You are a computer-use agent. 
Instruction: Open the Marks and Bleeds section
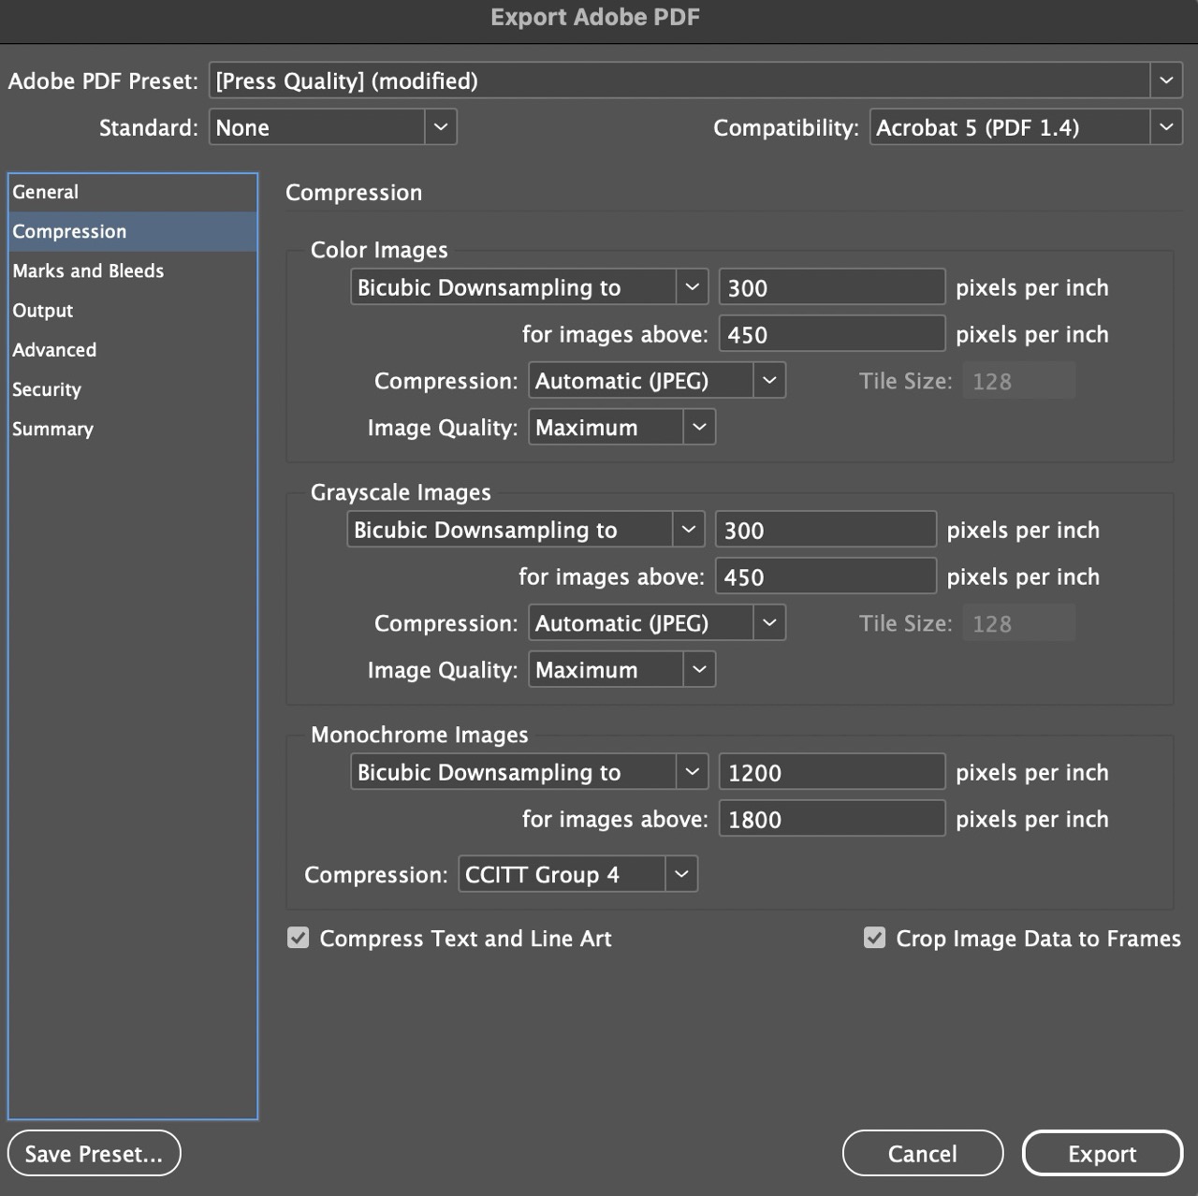pos(133,270)
